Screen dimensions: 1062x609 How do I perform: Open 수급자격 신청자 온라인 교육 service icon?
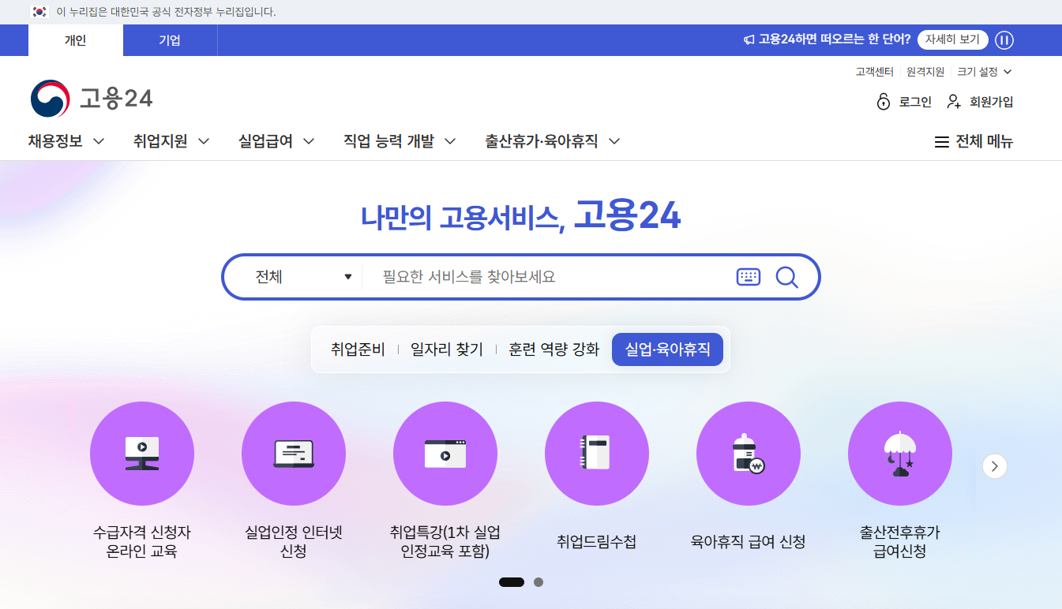[x=142, y=454]
